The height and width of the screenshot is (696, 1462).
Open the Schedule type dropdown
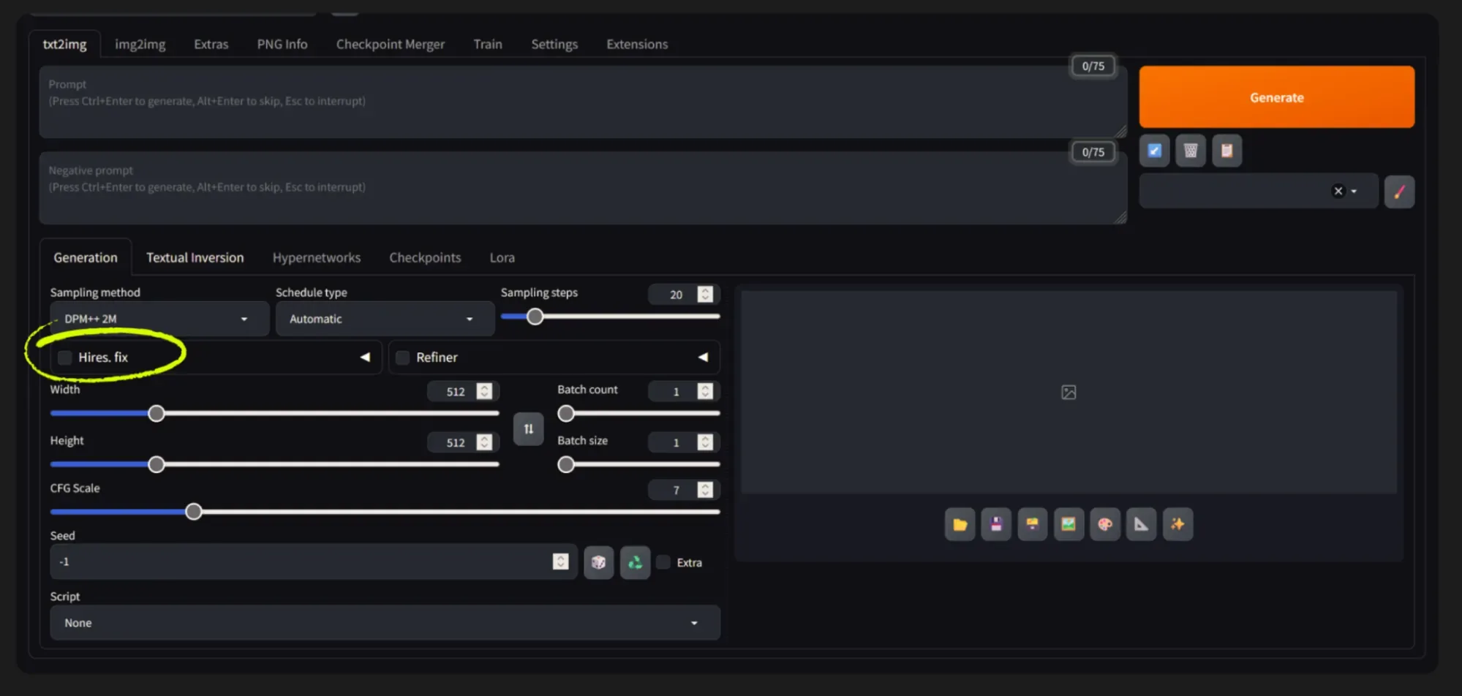click(385, 319)
